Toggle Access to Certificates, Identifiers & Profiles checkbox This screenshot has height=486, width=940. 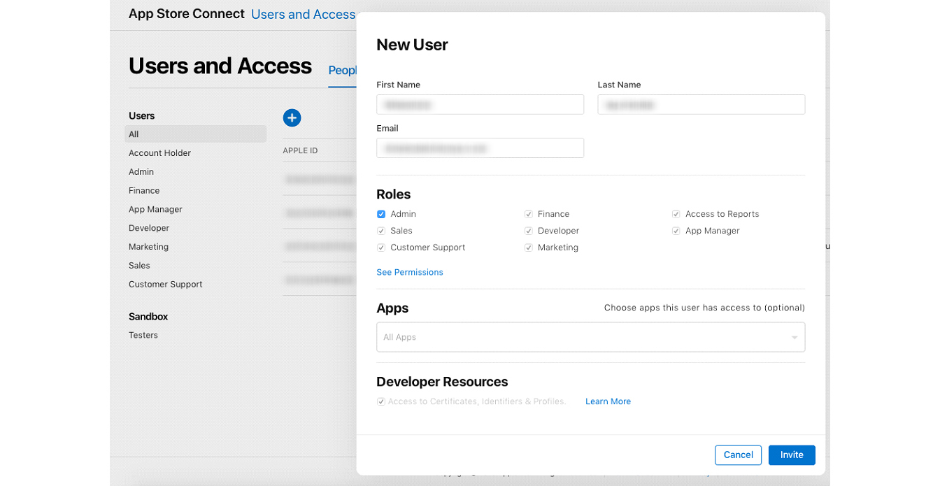point(381,401)
